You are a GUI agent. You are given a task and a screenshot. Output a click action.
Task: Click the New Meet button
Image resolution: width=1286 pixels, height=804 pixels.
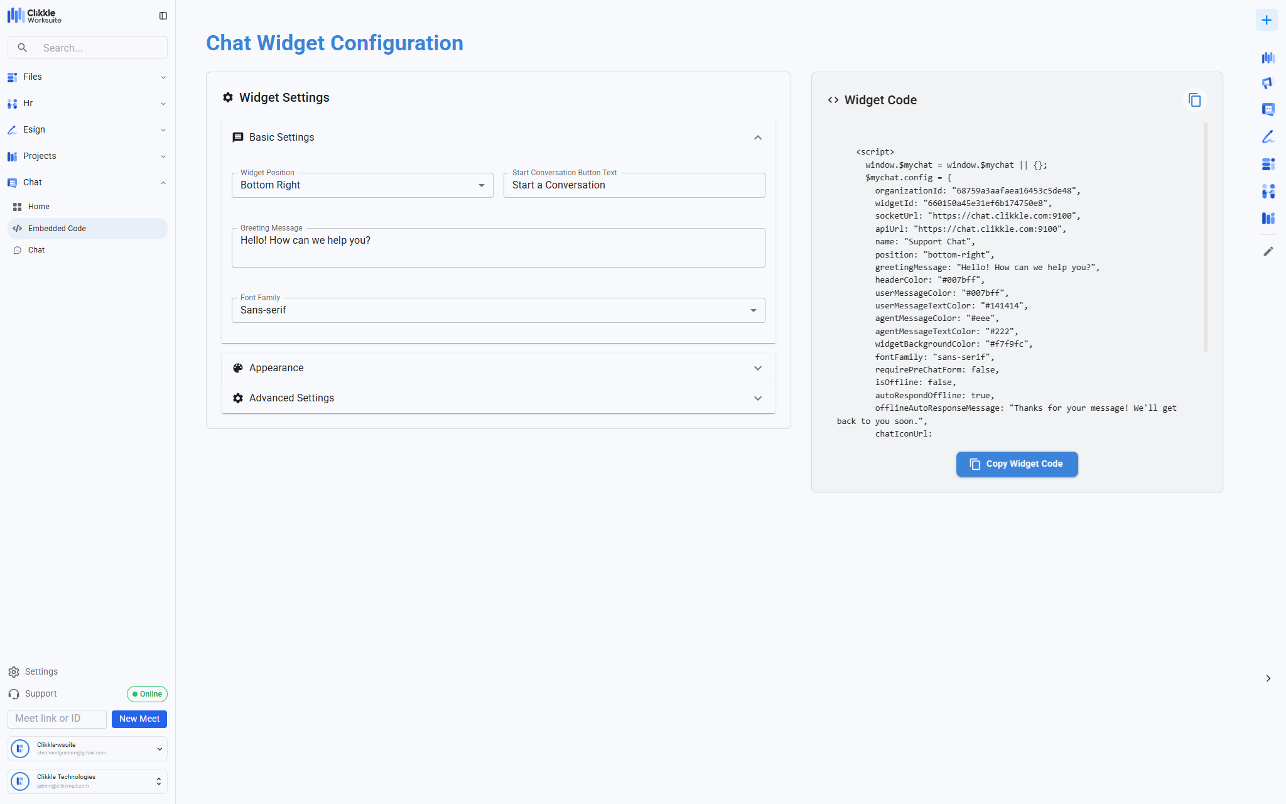click(139, 719)
